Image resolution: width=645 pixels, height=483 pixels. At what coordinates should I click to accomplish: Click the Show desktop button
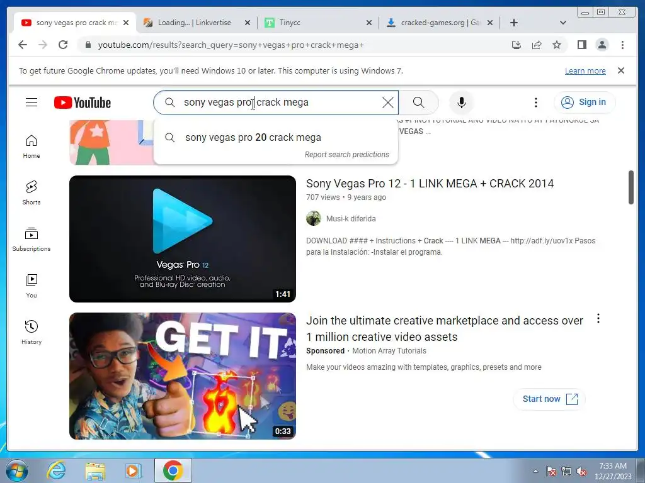point(642,470)
